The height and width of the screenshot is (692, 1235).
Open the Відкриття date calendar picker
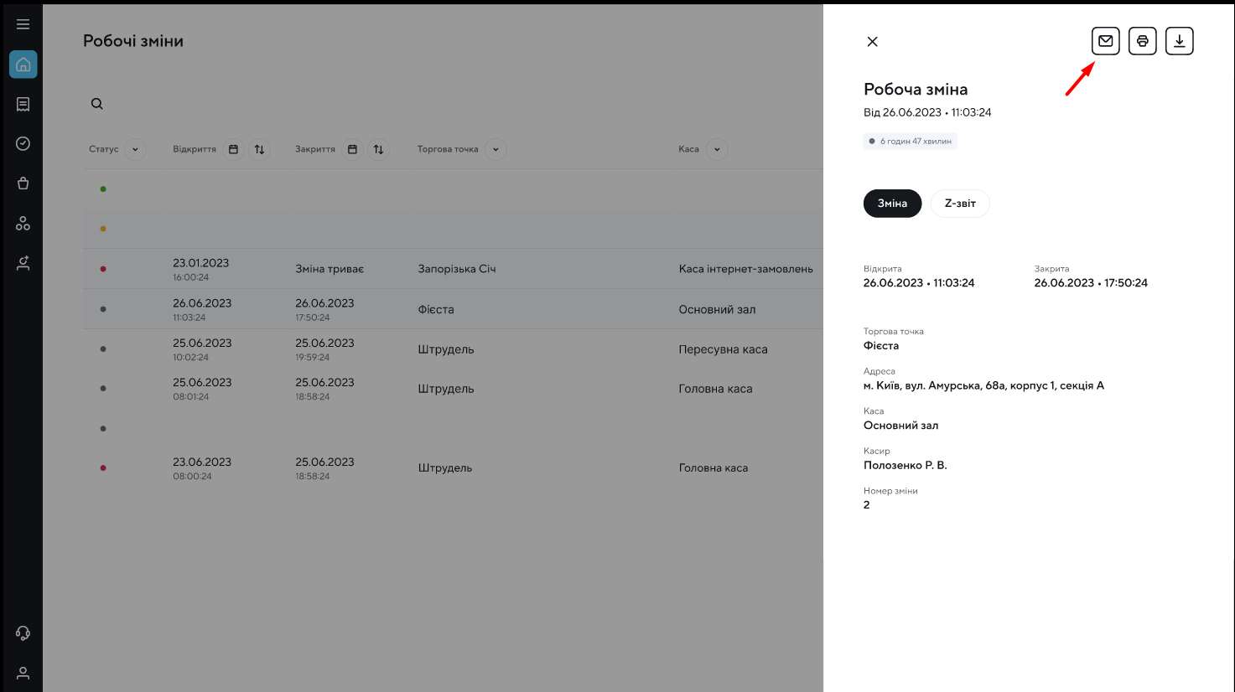pyautogui.click(x=233, y=149)
